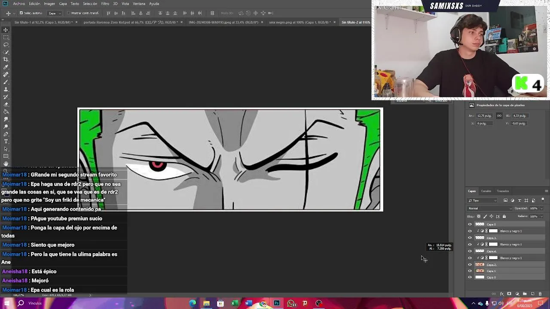Open the Filtro menu
The image size is (550, 309).
click(105, 3)
